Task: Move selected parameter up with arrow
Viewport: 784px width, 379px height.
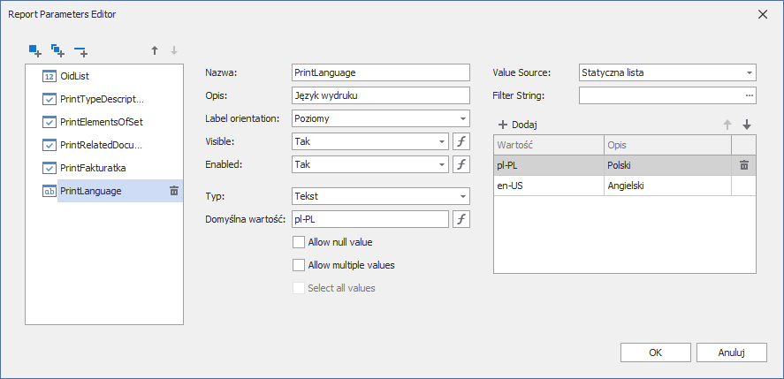Action: [x=155, y=51]
